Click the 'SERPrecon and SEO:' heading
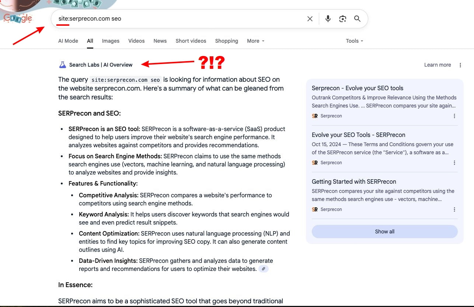The width and height of the screenshot is (474, 307). (90, 113)
